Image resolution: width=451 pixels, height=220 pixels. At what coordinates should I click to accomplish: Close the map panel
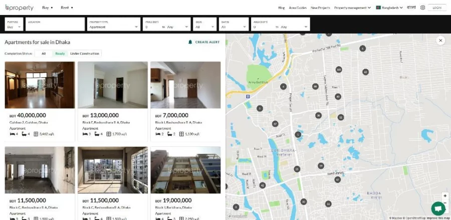coord(440,41)
